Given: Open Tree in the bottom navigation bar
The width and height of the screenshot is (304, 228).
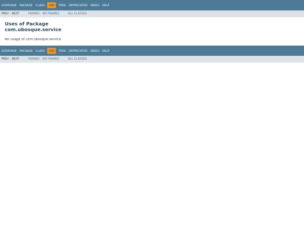Looking at the screenshot, I should click(62, 51).
